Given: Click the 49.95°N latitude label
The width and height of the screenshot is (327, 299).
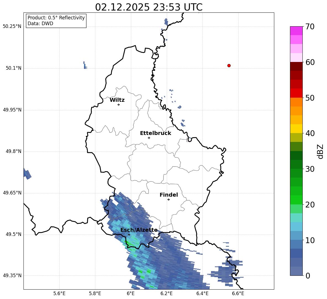Looking at the screenshot, I should click(x=12, y=110).
